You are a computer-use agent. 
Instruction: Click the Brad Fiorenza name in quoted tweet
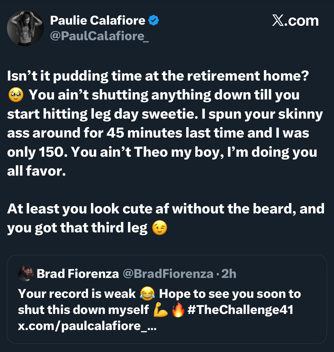[78, 274]
